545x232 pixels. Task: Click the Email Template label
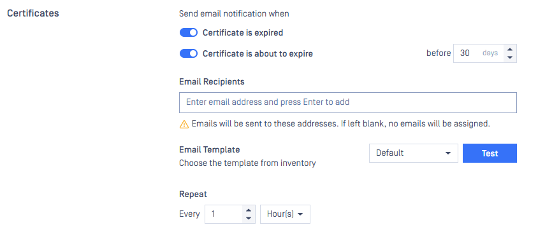210,149
